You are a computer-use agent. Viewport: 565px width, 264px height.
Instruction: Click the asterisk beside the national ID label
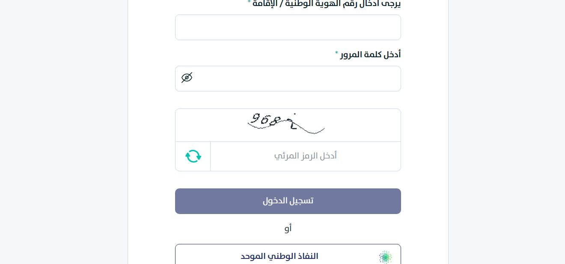tap(249, 2)
